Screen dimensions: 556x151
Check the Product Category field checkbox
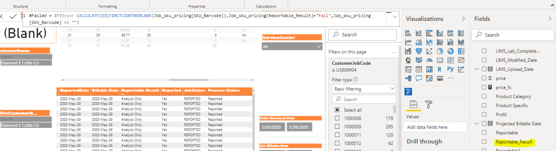coord(484,96)
